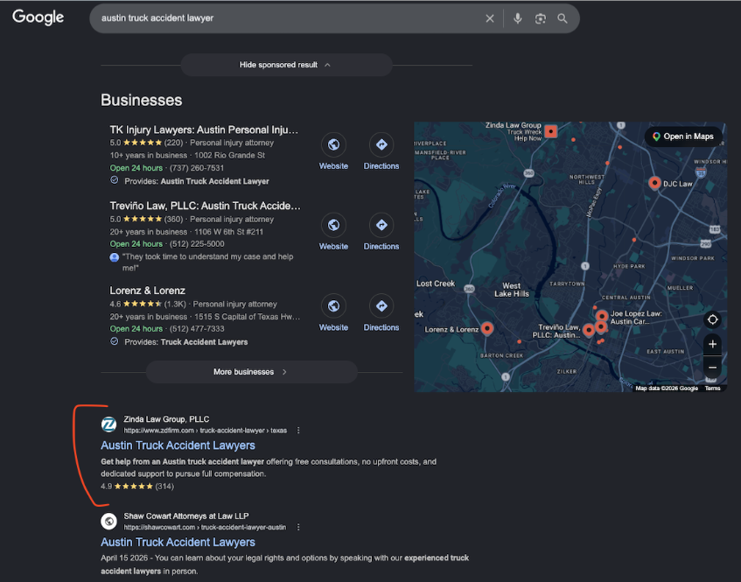Submit search with the magnifying glass icon
This screenshot has width=741, height=582.
(x=562, y=18)
